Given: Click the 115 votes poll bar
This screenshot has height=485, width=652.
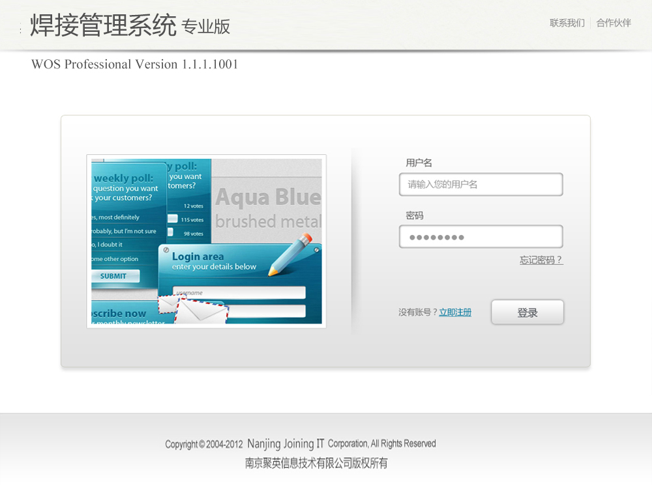Looking at the screenshot, I should [173, 219].
